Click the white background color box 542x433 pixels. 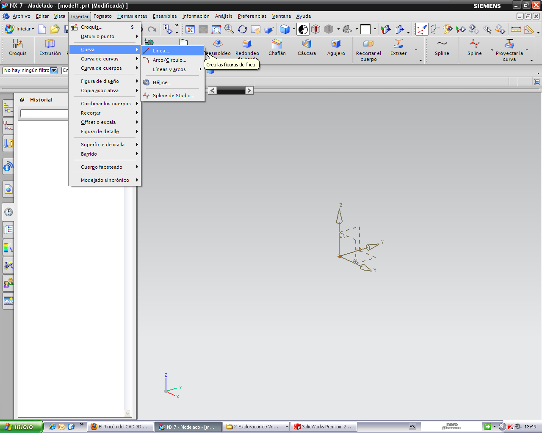click(x=365, y=29)
